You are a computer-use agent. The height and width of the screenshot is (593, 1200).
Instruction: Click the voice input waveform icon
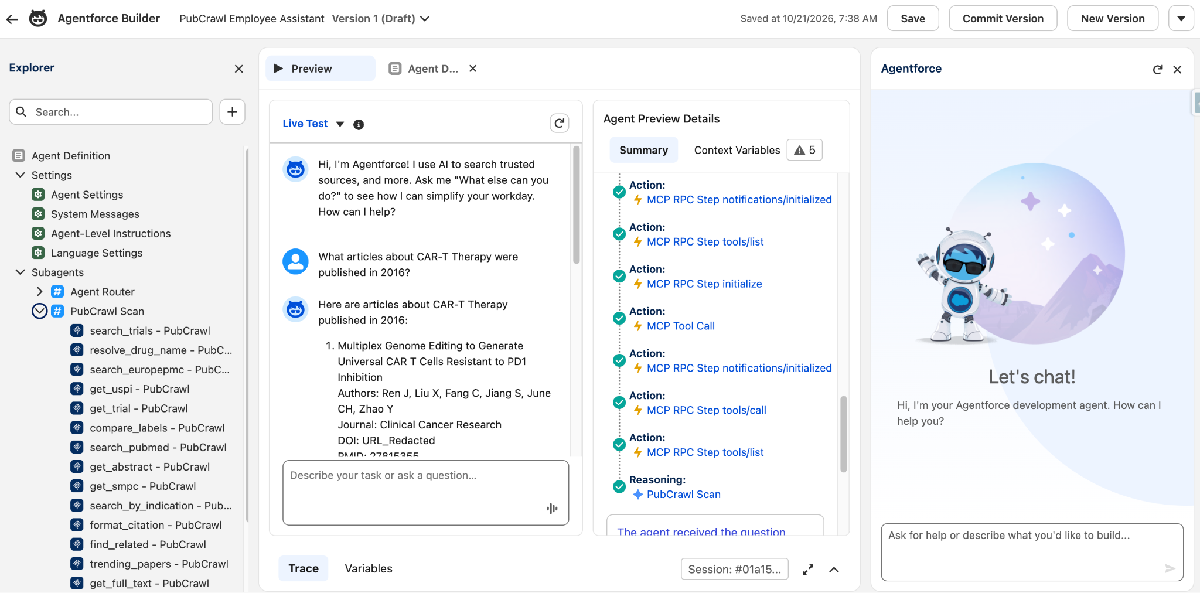[552, 508]
